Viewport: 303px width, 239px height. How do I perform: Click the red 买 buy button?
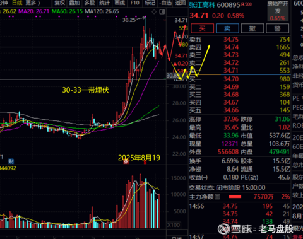click(202, 28)
